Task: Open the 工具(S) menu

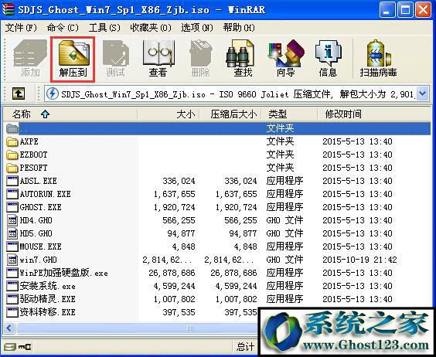Action: 104,28
